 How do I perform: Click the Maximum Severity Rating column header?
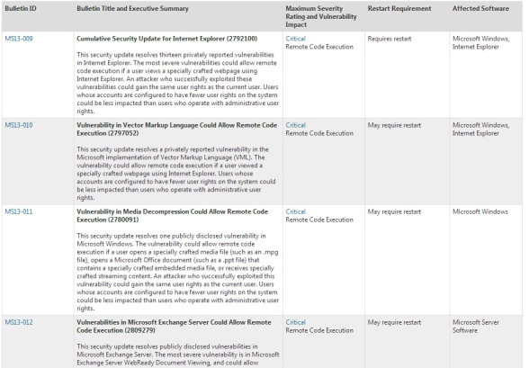(x=321, y=16)
